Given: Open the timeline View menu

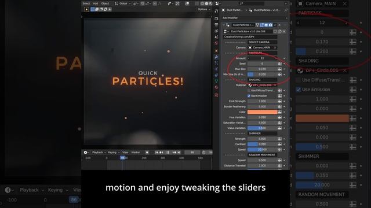Looking at the screenshot, I should pyautogui.click(x=125, y=153).
